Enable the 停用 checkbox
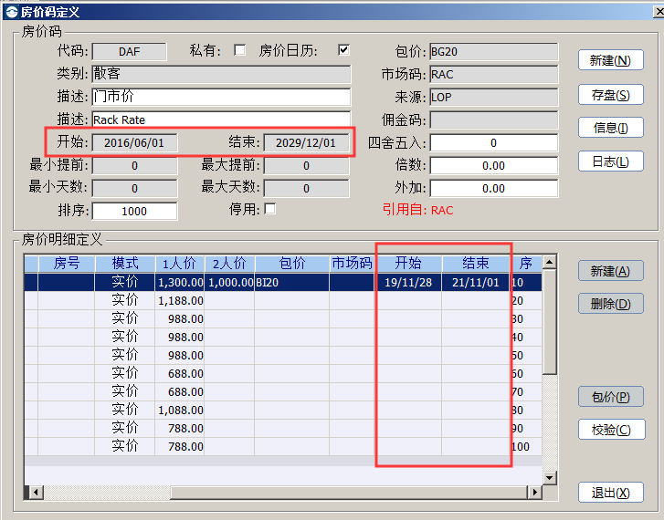The width and height of the screenshot is (664, 520). tap(269, 209)
